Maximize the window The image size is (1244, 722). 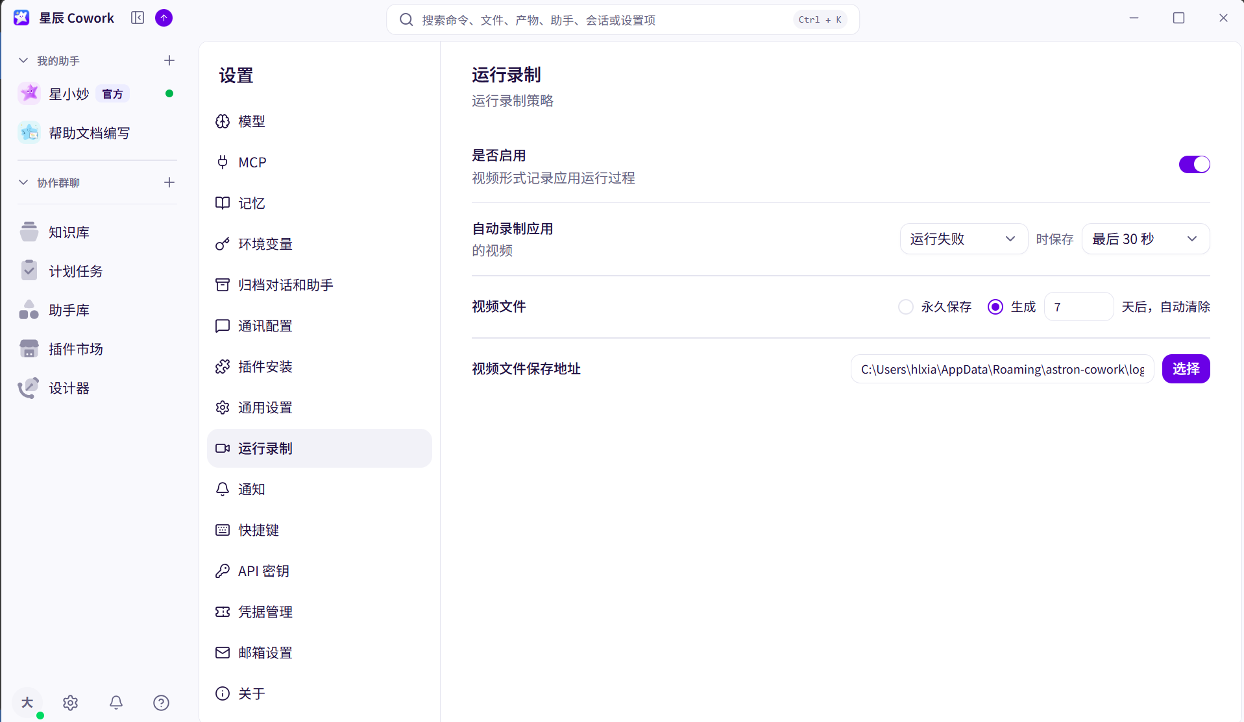click(1178, 18)
